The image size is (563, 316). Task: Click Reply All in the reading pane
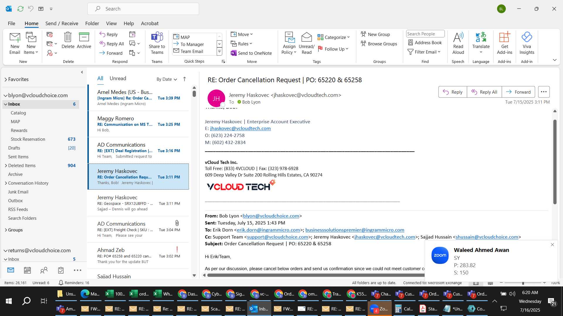484,92
